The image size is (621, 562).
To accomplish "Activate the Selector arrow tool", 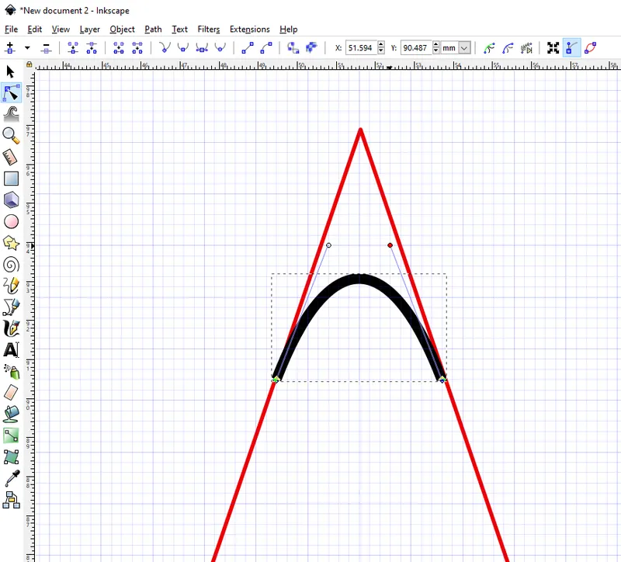I will coord(10,71).
